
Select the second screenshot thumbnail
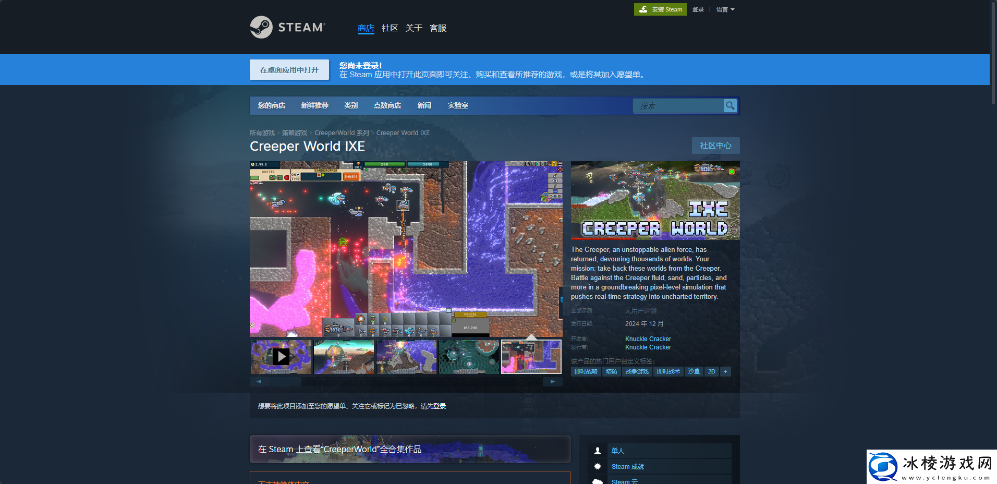344,357
